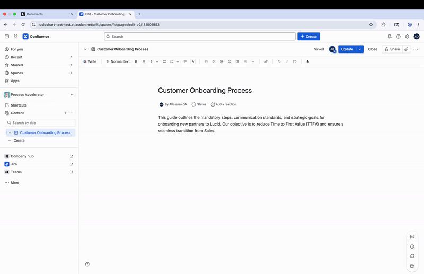Expand Starred in sidebar
The height and width of the screenshot is (274, 424).
[x=72, y=65]
